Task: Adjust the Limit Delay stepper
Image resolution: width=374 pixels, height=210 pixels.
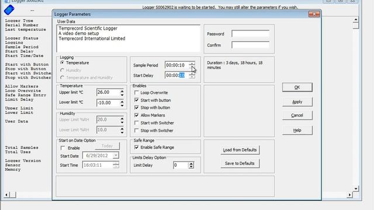Action: 191,165
